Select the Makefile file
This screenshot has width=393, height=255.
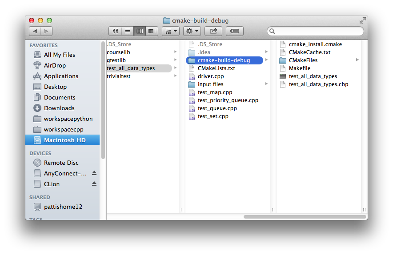tap(299, 68)
